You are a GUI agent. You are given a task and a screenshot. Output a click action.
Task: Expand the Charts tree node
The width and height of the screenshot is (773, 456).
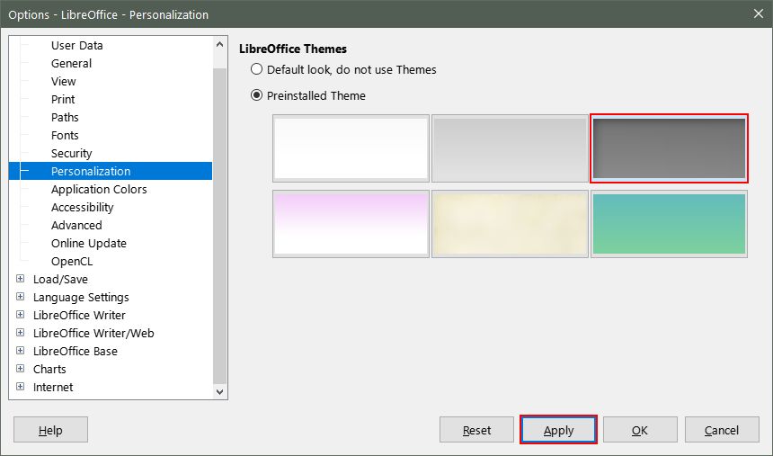pyautogui.click(x=20, y=369)
